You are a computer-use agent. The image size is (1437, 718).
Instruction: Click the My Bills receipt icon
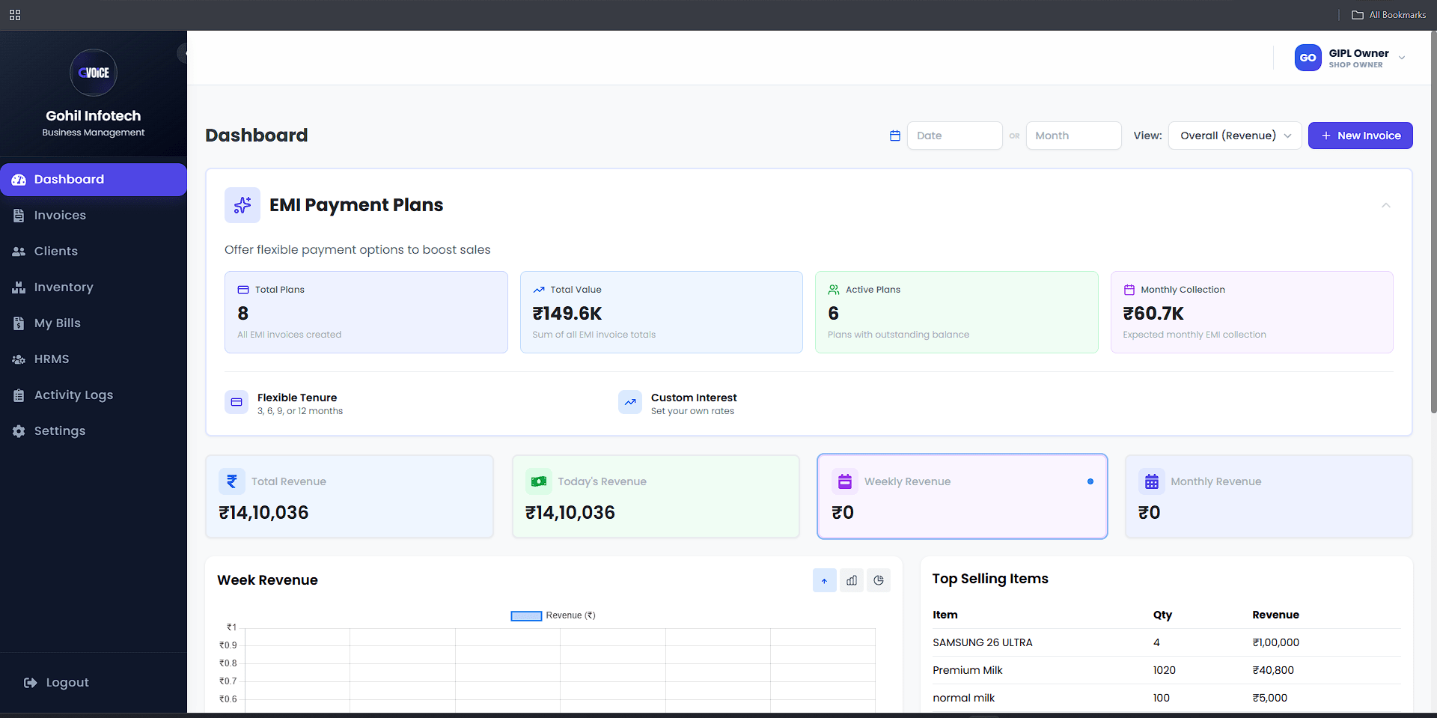[x=19, y=323]
